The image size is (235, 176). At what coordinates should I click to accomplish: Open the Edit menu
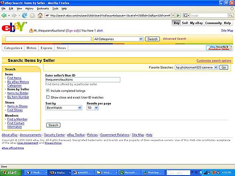pos(11,8)
